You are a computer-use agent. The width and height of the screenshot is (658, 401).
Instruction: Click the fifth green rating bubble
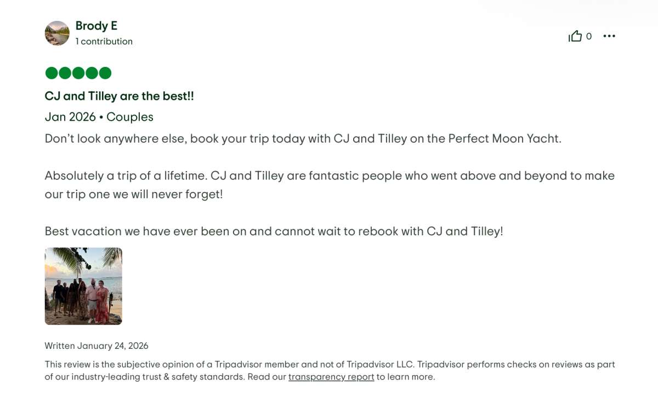click(105, 73)
